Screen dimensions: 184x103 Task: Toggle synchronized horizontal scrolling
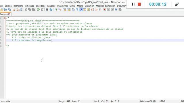tap(68, 9)
